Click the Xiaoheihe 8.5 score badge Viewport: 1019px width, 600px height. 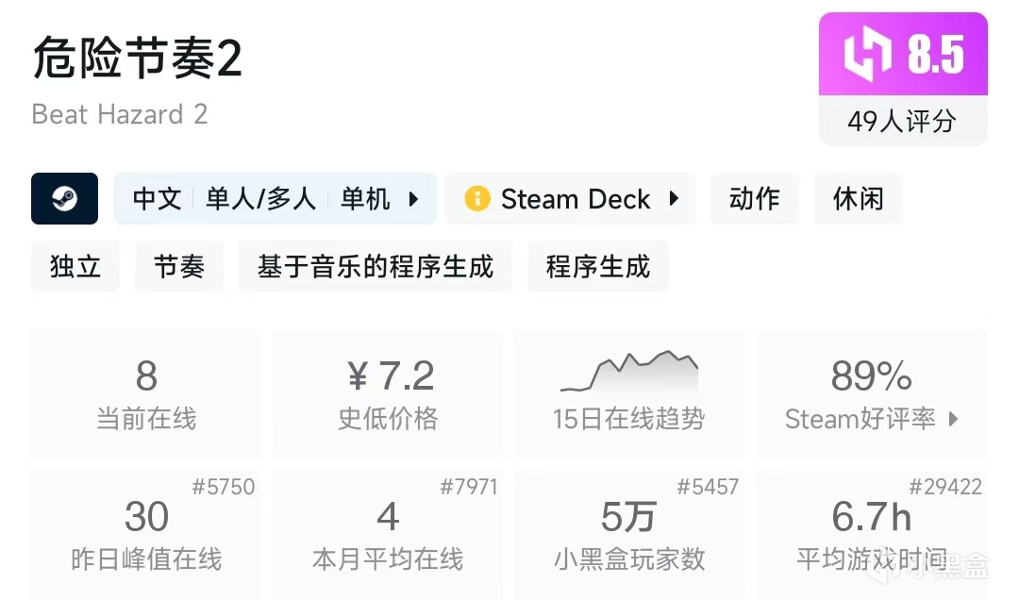tap(902, 54)
